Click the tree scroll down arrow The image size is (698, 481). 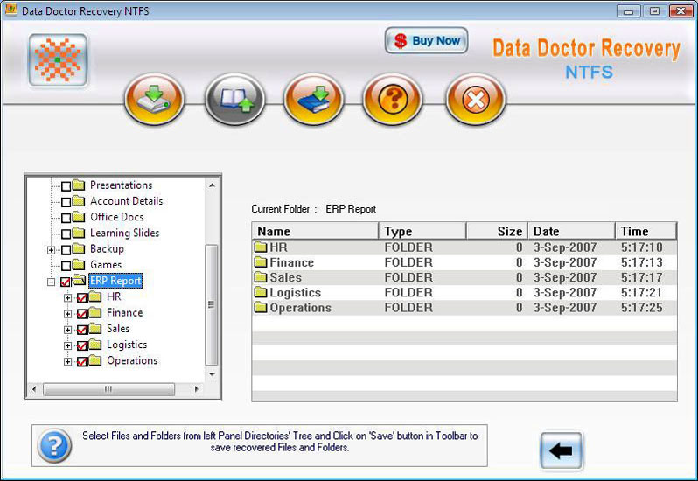click(x=212, y=373)
